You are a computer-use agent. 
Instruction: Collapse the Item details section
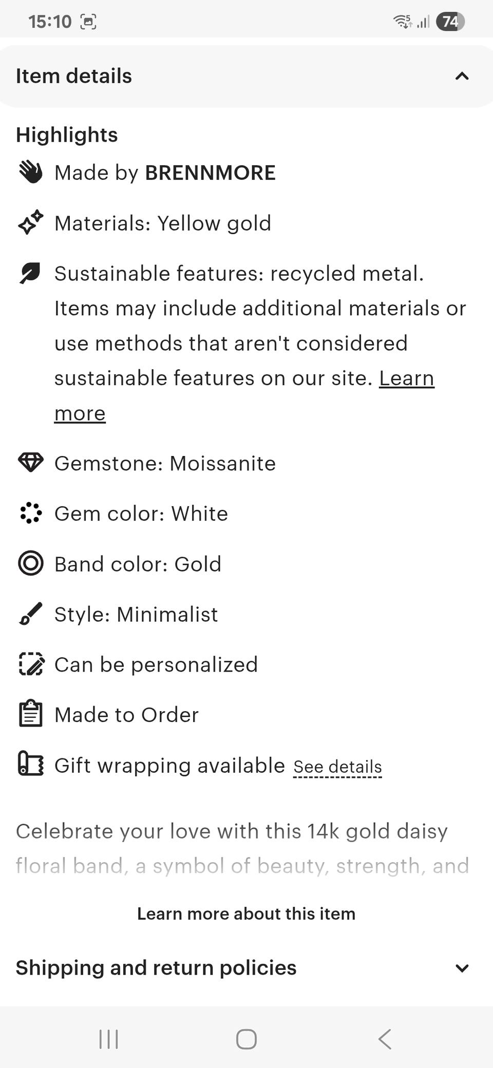[462, 77]
